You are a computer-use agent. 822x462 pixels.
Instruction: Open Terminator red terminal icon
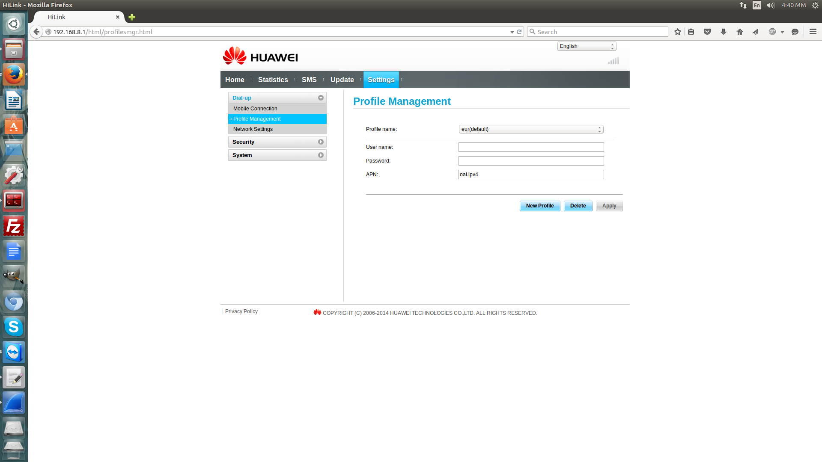pos(14,201)
